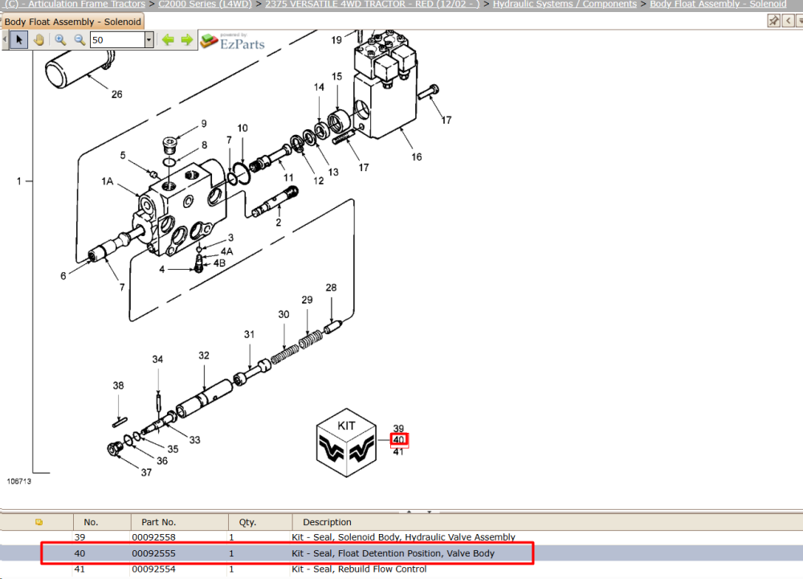Click callout number 32 in diagram
Viewport: 803px width, 579px height.
(x=204, y=355)
